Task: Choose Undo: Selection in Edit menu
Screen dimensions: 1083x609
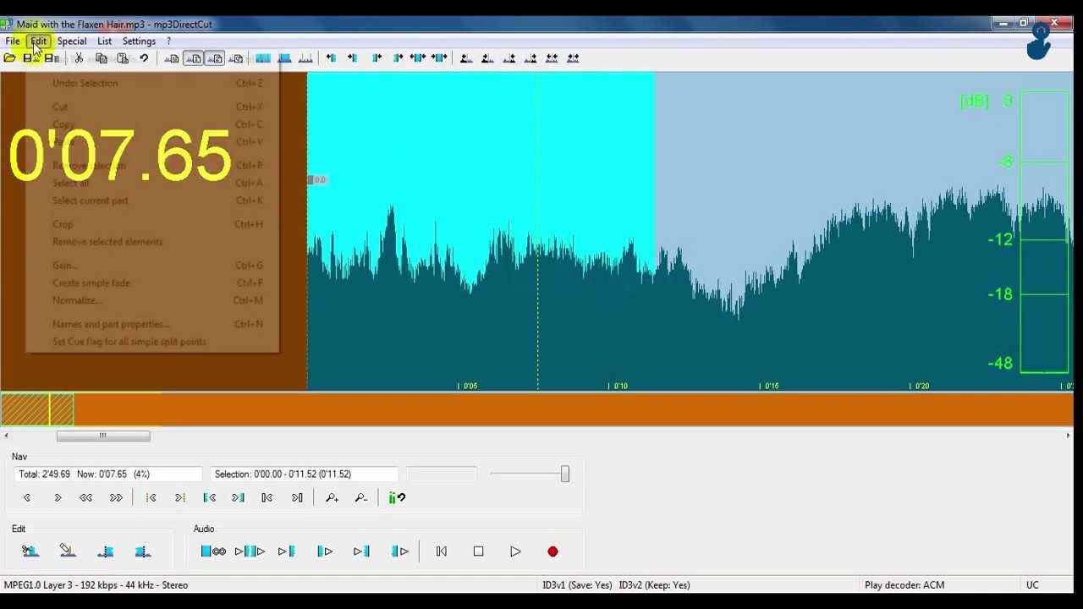Action: coord(152,83)
